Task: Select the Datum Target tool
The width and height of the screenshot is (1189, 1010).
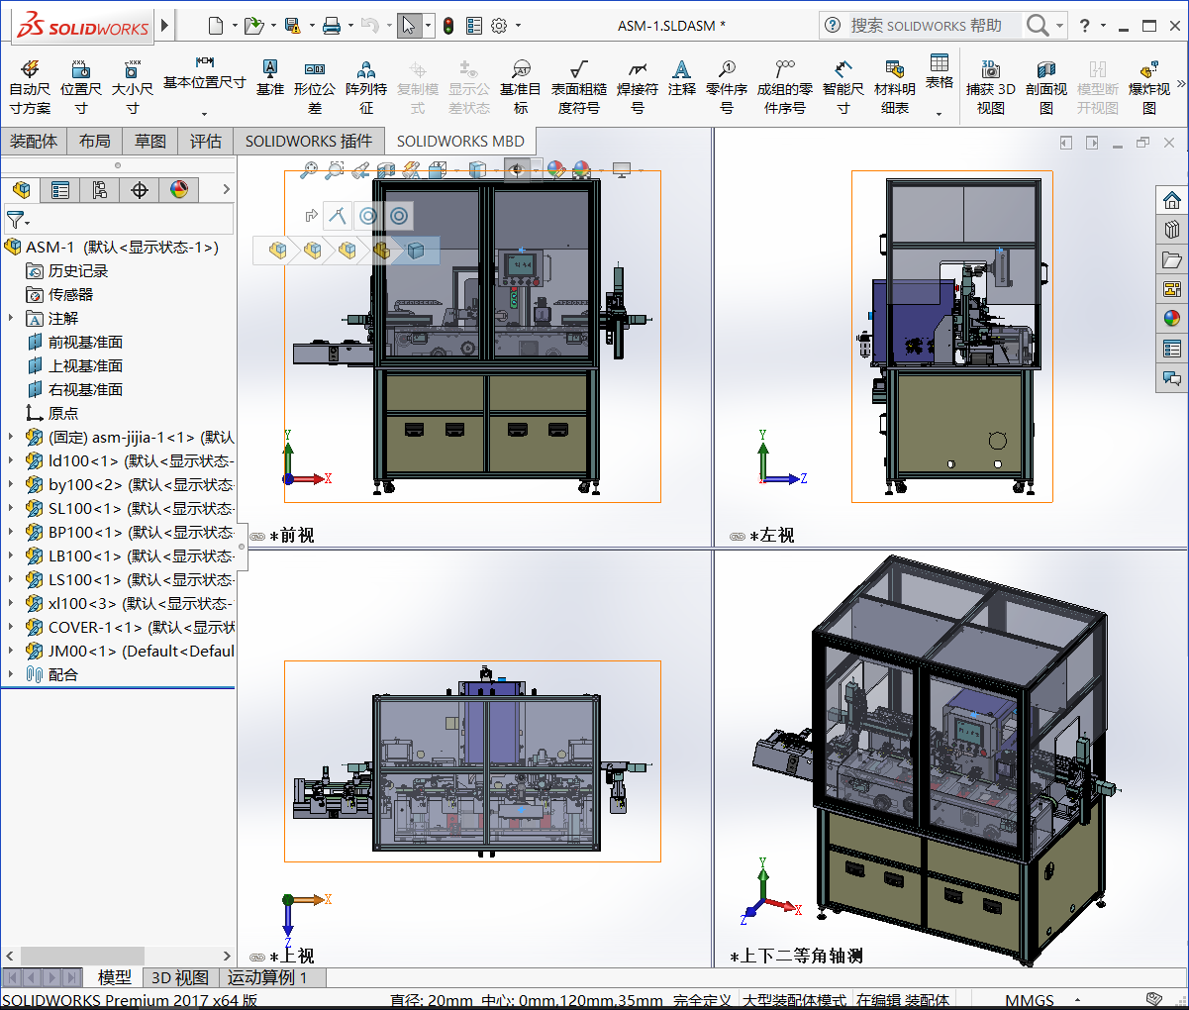Action: (x=521, y=86)
